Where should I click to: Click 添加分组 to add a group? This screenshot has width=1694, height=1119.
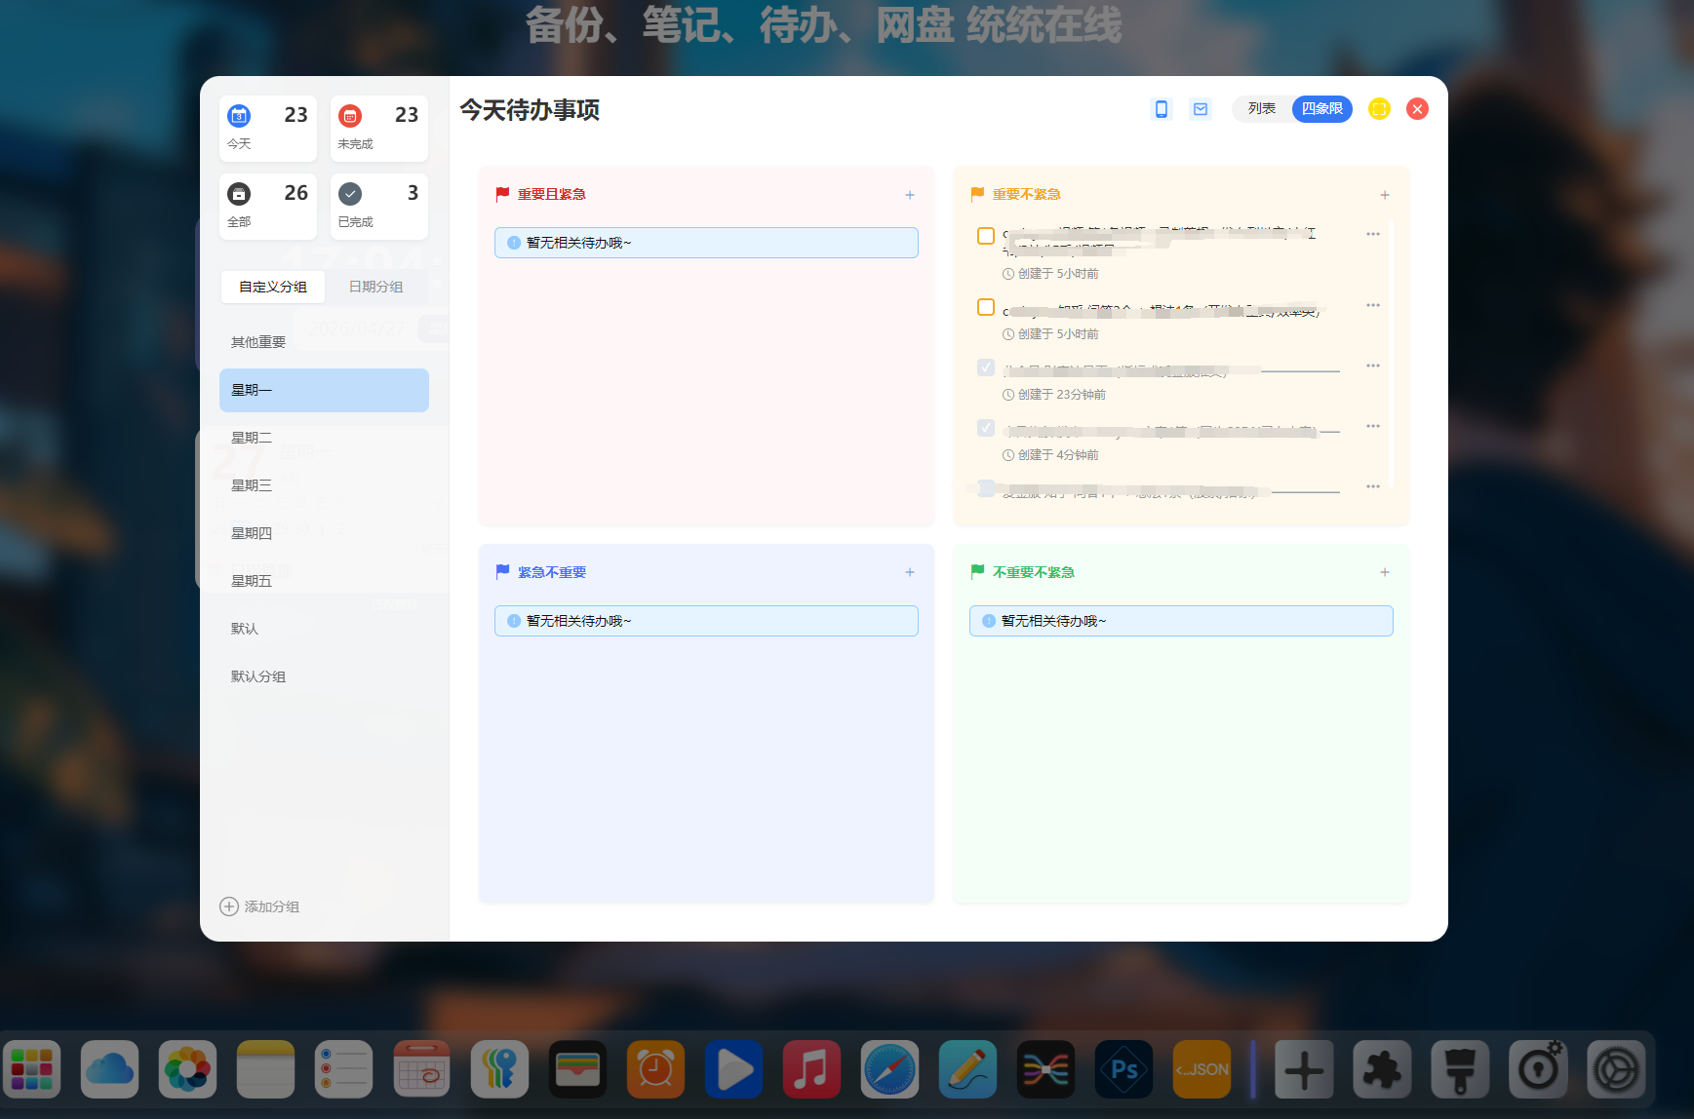point(260,907)
